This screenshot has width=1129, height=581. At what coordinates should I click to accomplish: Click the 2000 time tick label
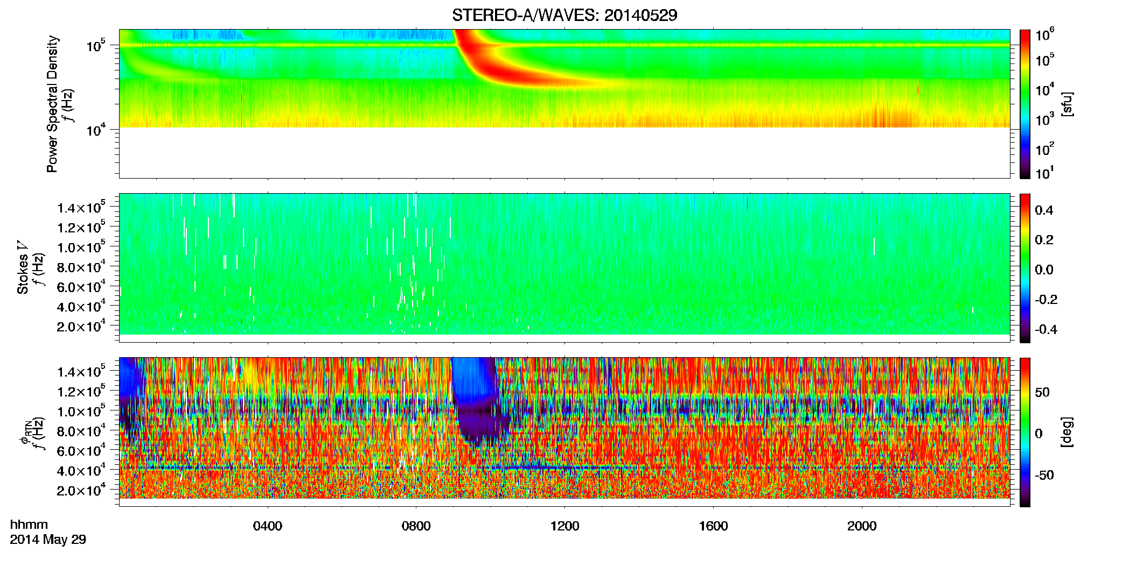[862, 526]
